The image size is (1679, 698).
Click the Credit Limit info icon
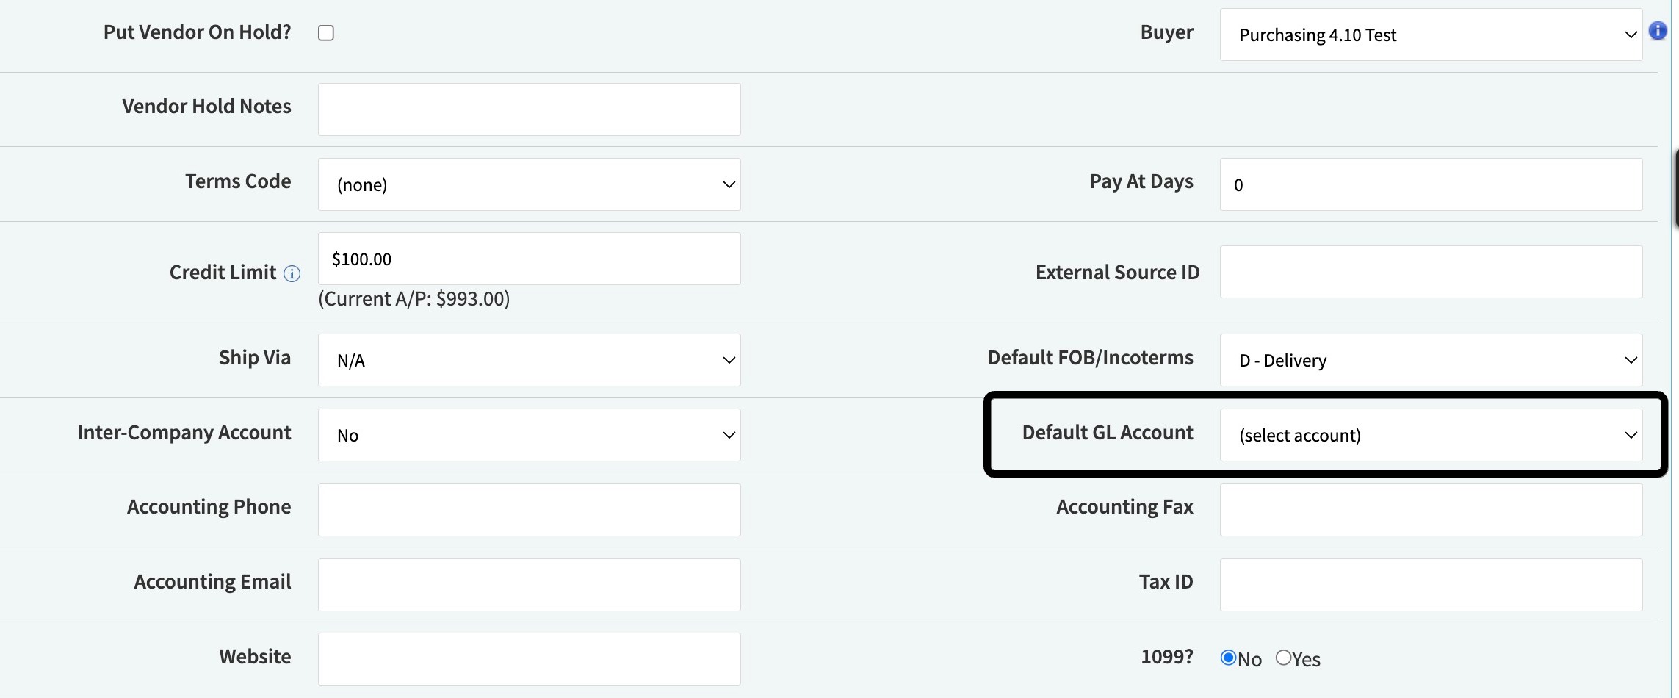tap(292, 274)
